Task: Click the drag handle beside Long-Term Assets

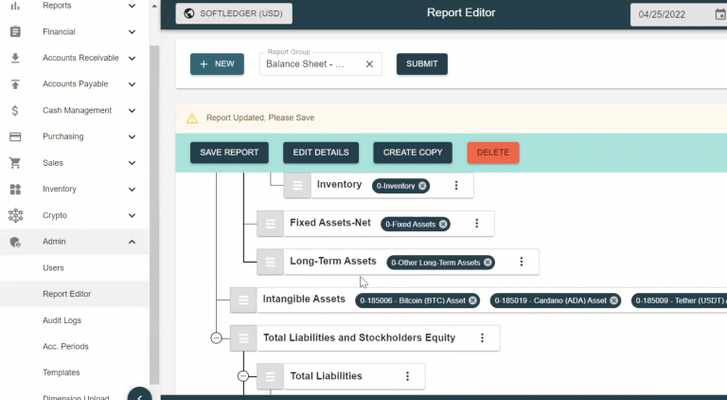Action: pyautogui.click(x=271, y=262)
